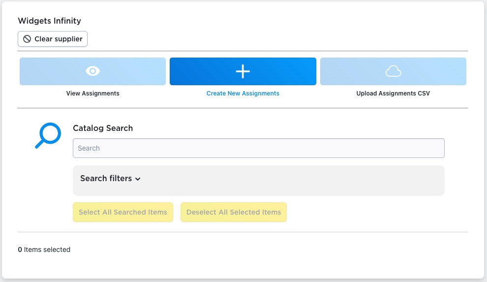Click the light blue Upload Assignments tile
Image resolution: width=487 pixels, height=282 pixels.
coord(393,71)
